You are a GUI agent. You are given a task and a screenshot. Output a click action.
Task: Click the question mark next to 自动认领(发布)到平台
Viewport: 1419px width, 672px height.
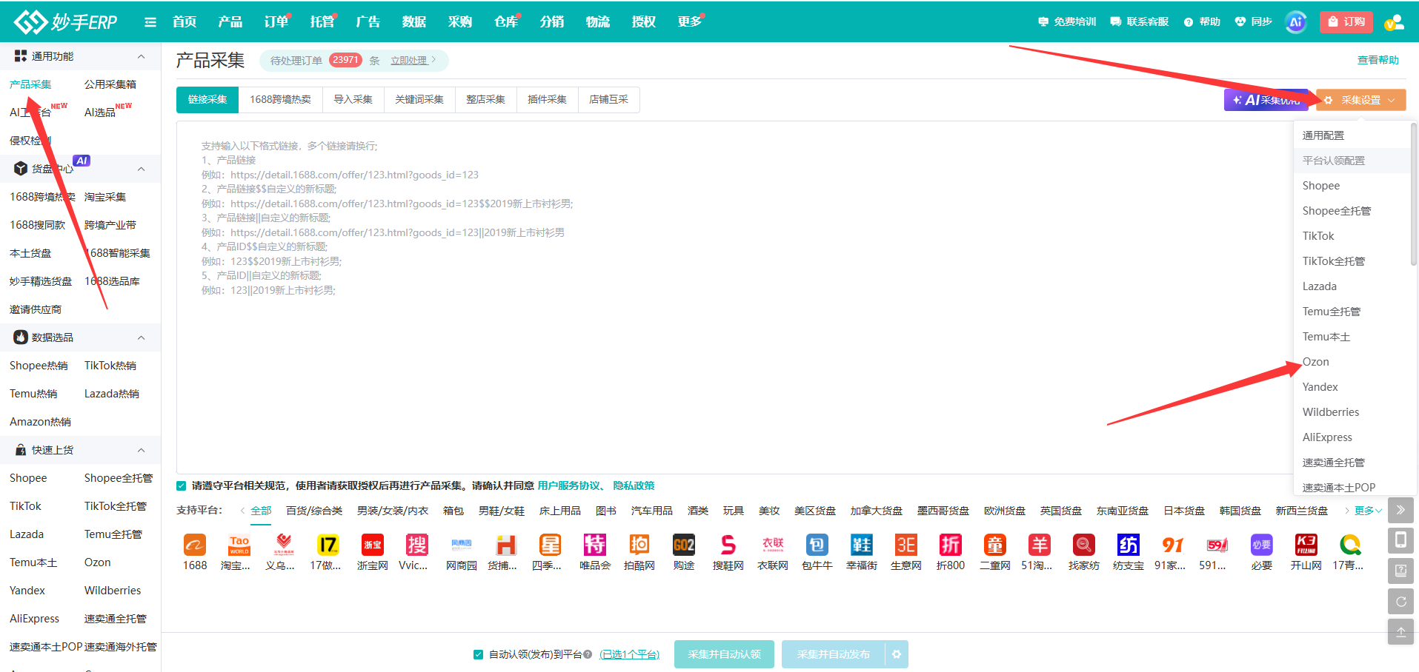(x=588, y=654)
